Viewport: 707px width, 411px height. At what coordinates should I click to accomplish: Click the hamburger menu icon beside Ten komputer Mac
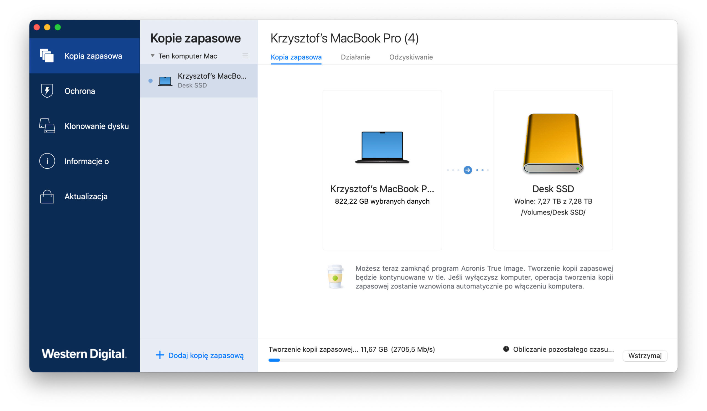pos(245,56)
